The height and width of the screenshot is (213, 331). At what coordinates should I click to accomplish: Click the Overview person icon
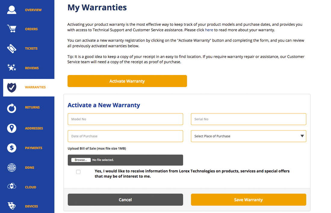coord(12,10)
